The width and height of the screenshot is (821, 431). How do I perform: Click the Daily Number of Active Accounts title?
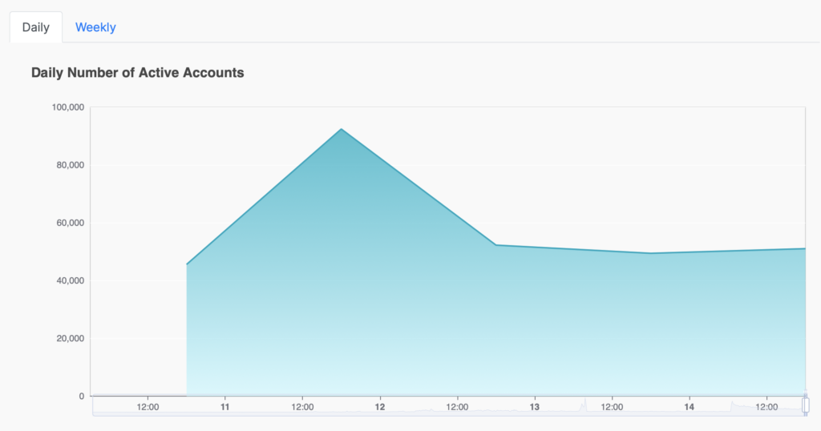pos(138,73)
